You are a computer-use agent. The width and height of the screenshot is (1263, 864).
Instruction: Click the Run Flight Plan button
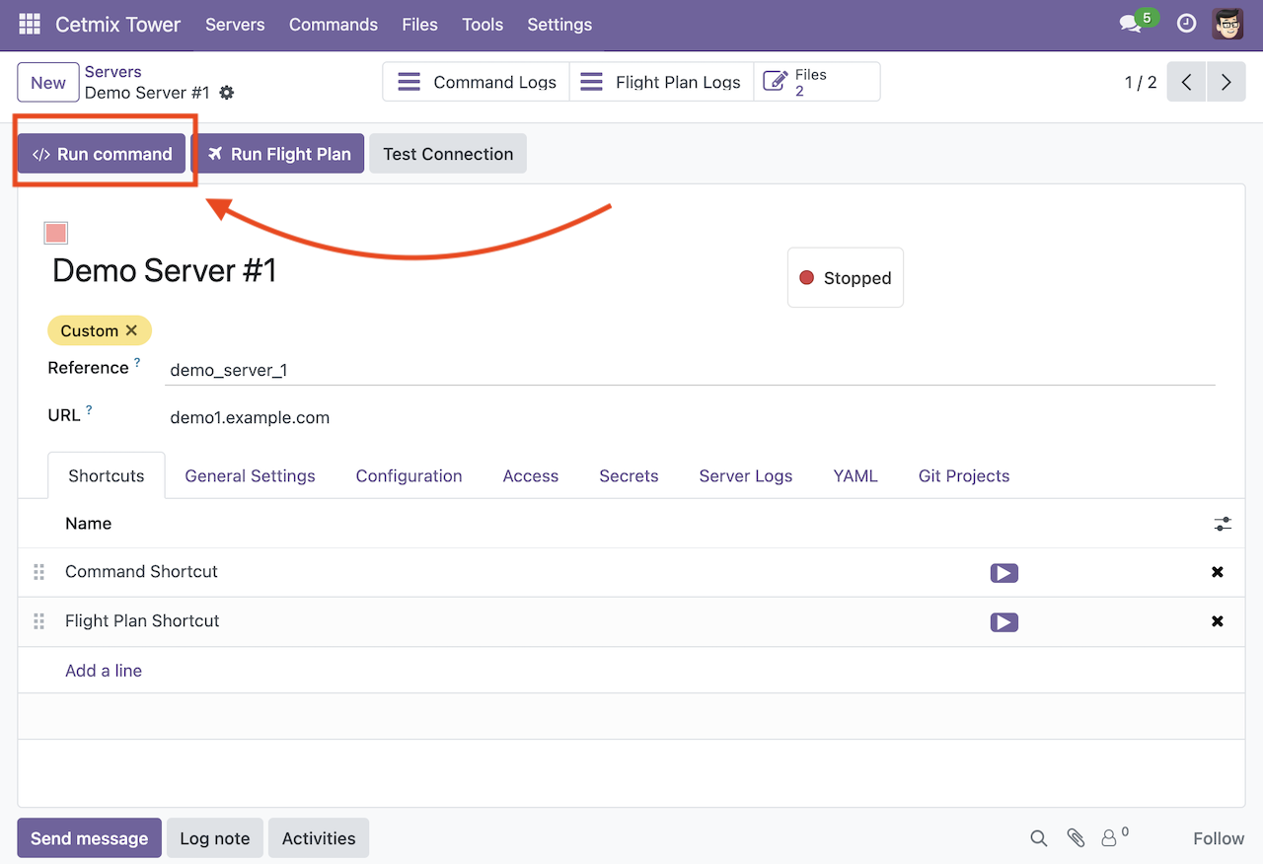pyautogui.click(x=277, y=154)
